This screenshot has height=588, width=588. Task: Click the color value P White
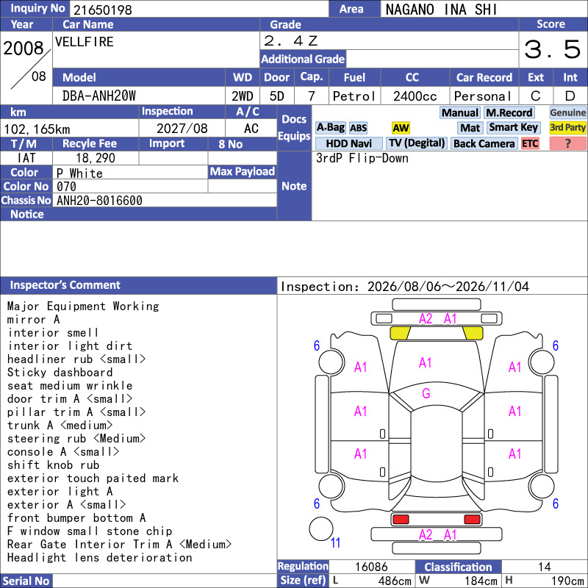[79, 173]
